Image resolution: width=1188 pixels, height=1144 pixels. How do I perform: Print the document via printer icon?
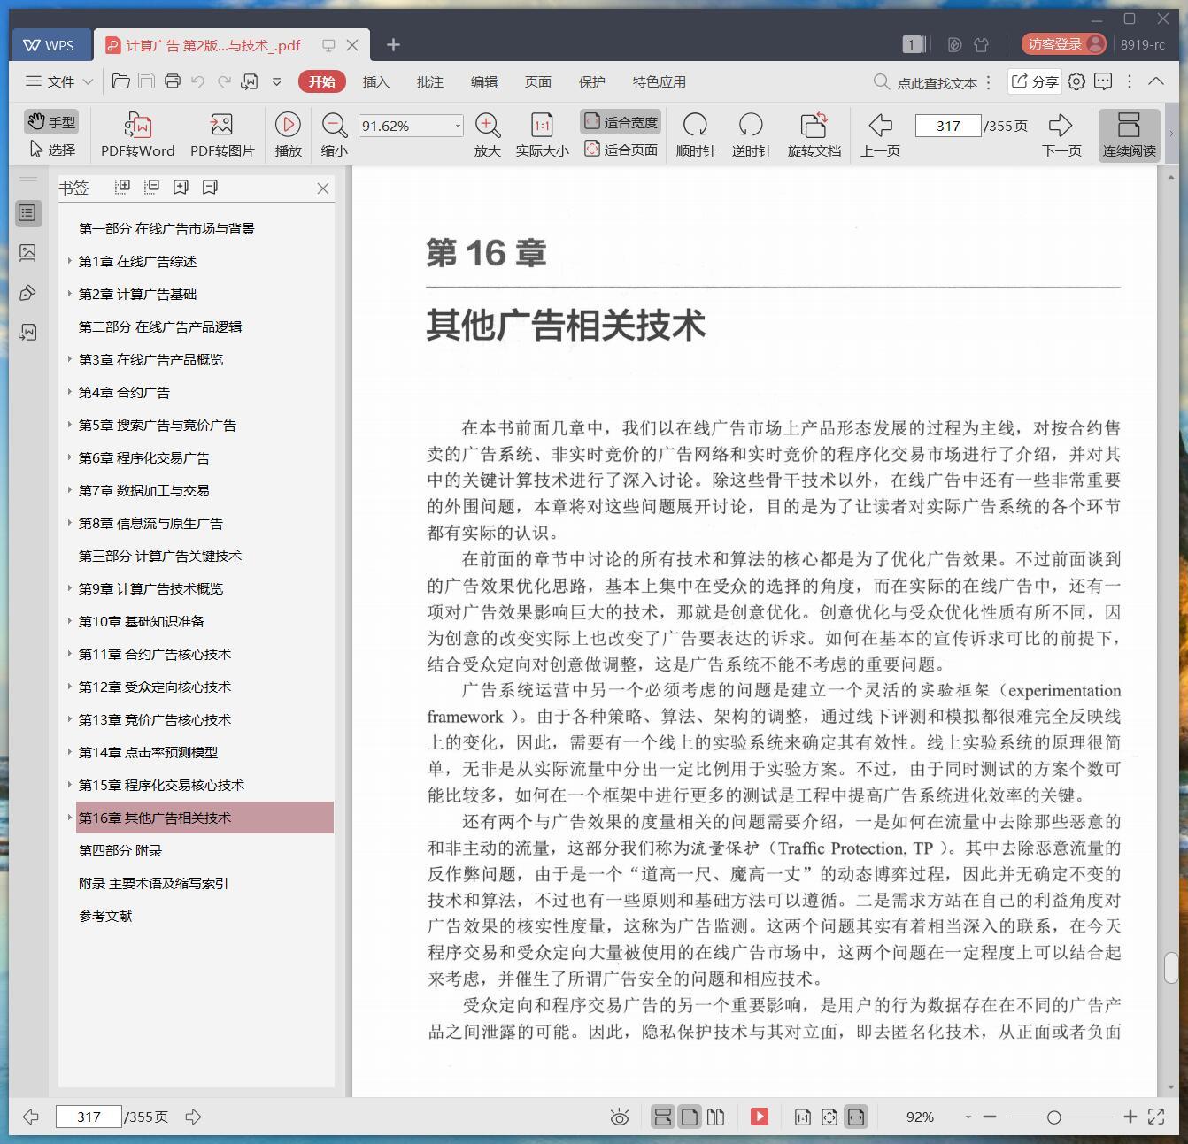(173, 81)
